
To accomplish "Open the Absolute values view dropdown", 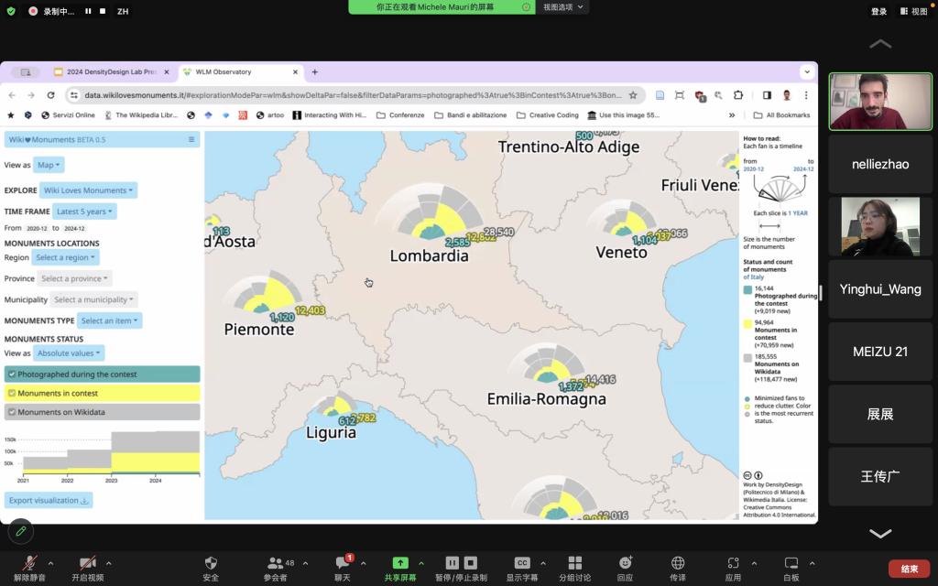I will 70,353.
